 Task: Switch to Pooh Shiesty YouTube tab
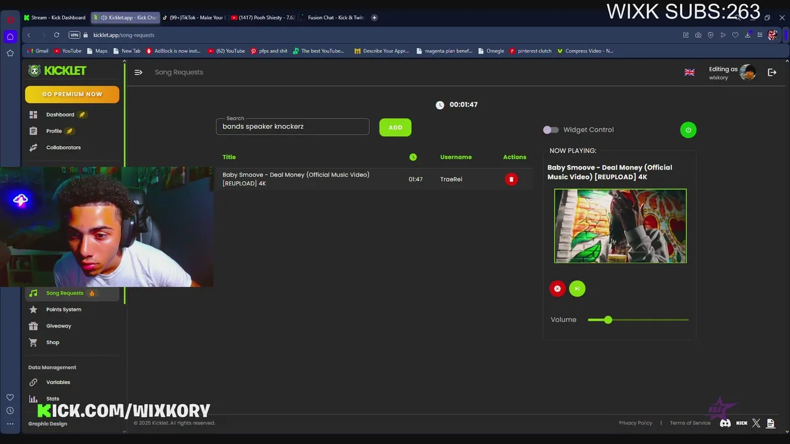pos(263,17)
